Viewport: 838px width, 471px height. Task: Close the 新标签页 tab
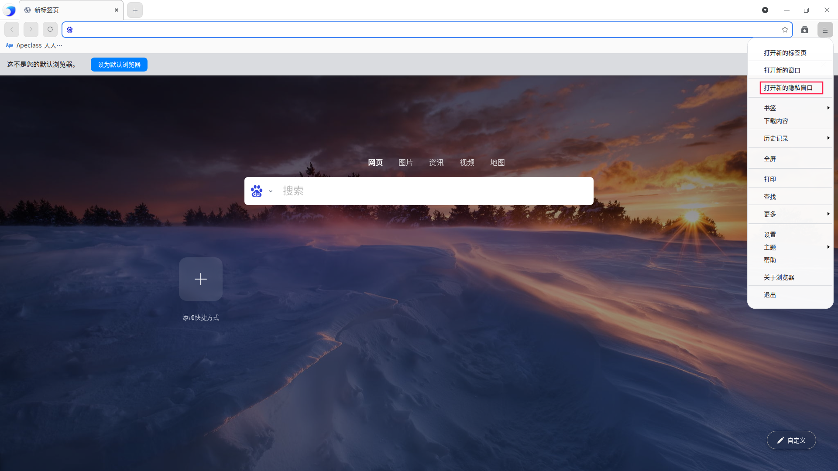pos(117,10)
